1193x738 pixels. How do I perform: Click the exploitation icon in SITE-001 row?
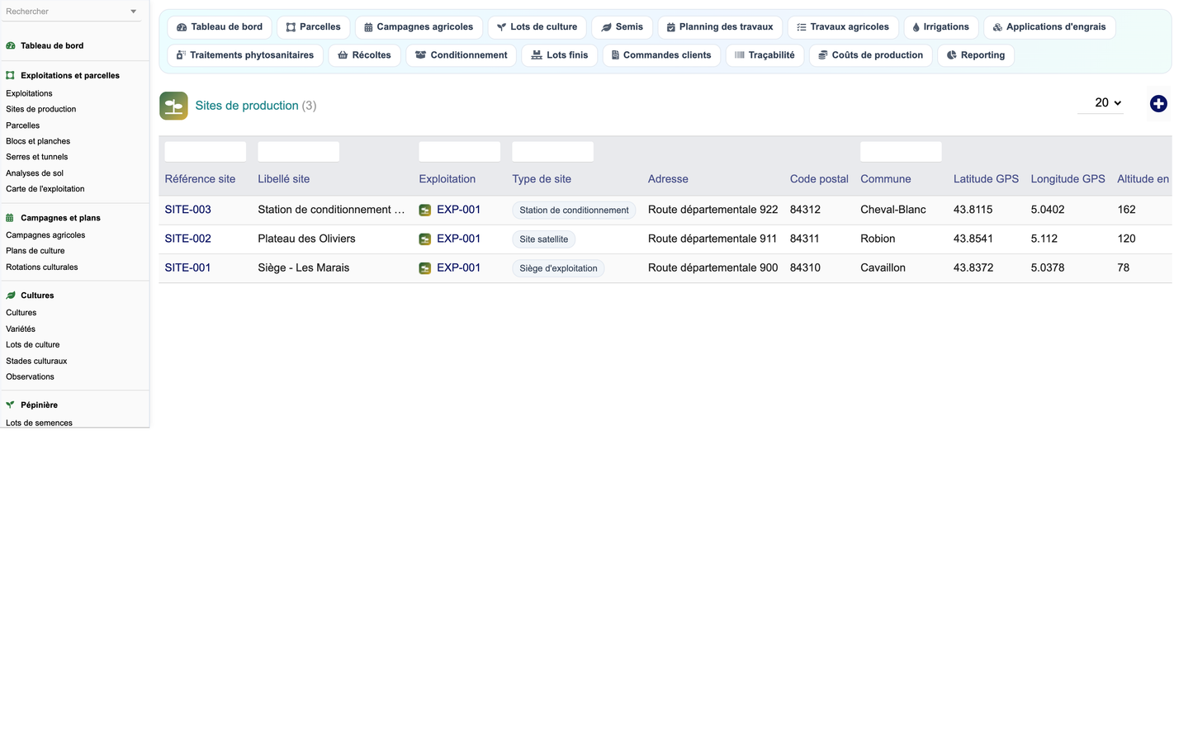[x=425, y=268]
